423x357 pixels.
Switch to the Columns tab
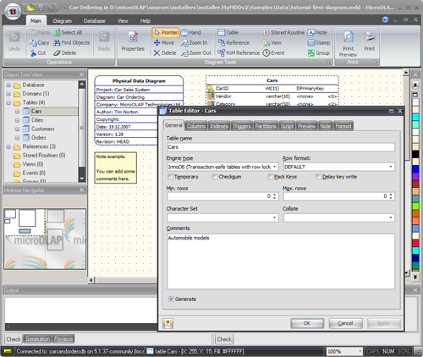196,126
